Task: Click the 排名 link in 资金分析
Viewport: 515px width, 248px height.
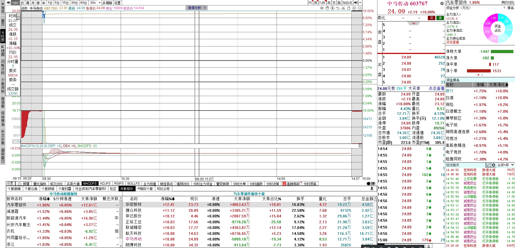Action: [x=511, y=8]
